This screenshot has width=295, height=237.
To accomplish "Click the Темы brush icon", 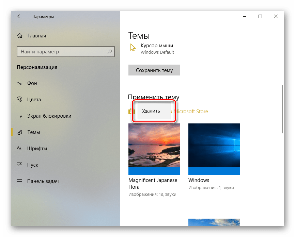I will pyautogui.click(x=20, y=132).
